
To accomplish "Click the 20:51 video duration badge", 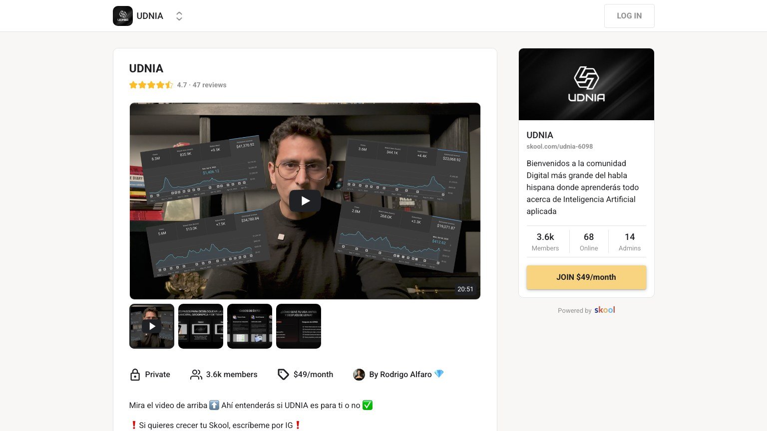I will click(x=465, y=289).
